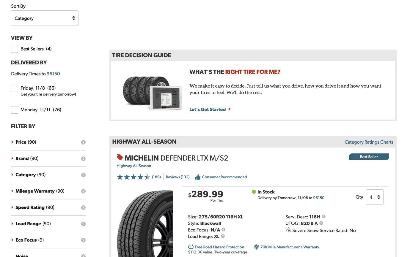Viewport: 410px width, 257px height.
Task: Open 70K Mile Manufacturer's Warranty link
Action: [290, 247]
